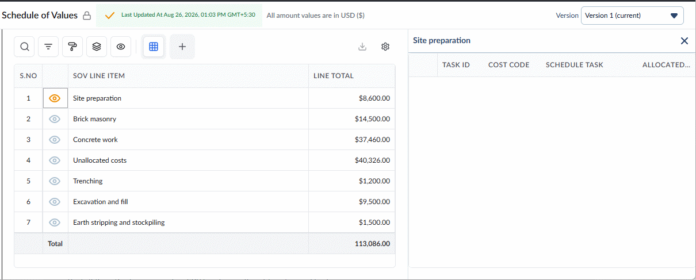The image size is (696, 280).
Task: Sort by LINE TOTAL column header
Action: click(334, 76)
